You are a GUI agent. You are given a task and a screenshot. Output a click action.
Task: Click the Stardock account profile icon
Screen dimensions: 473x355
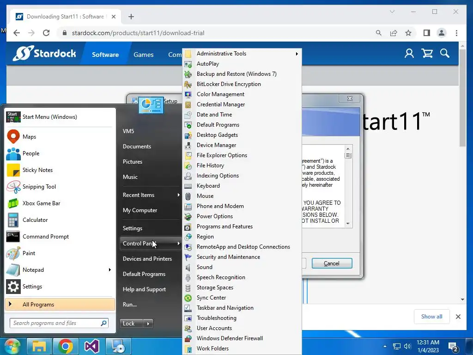tap(409, 54)
